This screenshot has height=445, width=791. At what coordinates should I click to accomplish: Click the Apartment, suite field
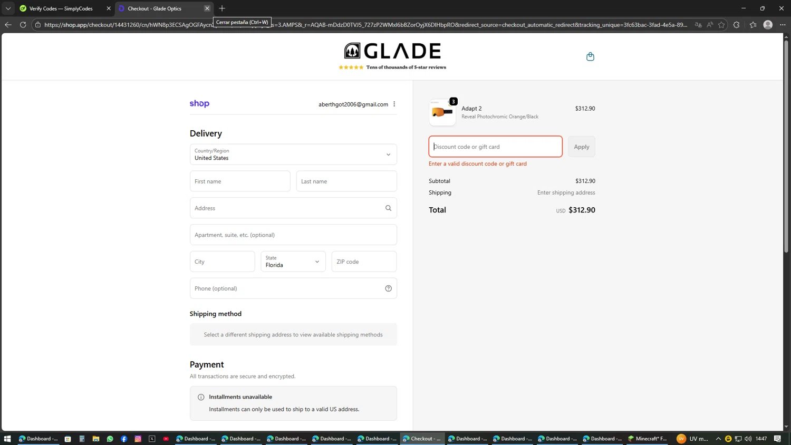pos(293,235)
